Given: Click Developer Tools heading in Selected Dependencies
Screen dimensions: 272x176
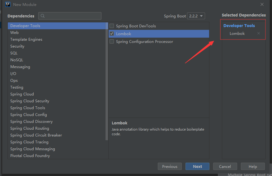Looking at the screenshot, I should point(239,26).
